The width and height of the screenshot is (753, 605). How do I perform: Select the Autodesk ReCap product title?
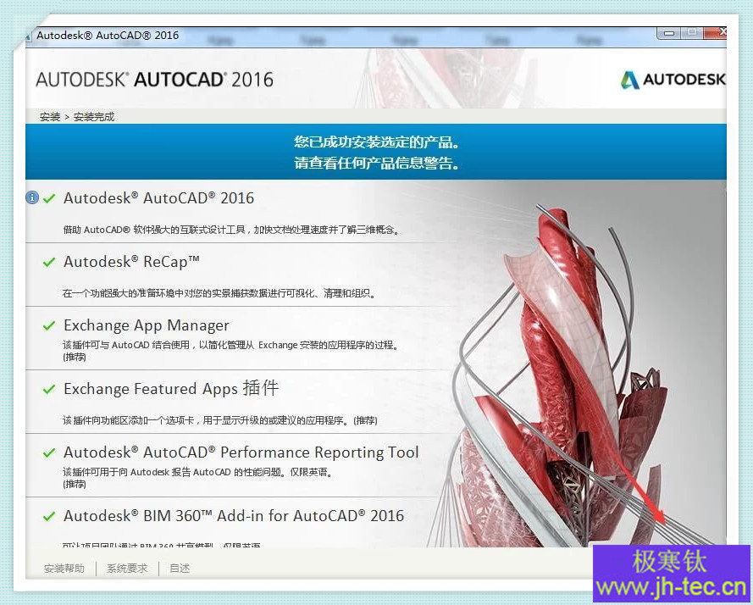tap(131, 262)
